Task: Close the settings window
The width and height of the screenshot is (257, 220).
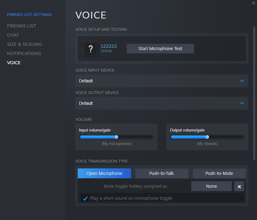Action: pyautogui.click(x=253, y=3)
